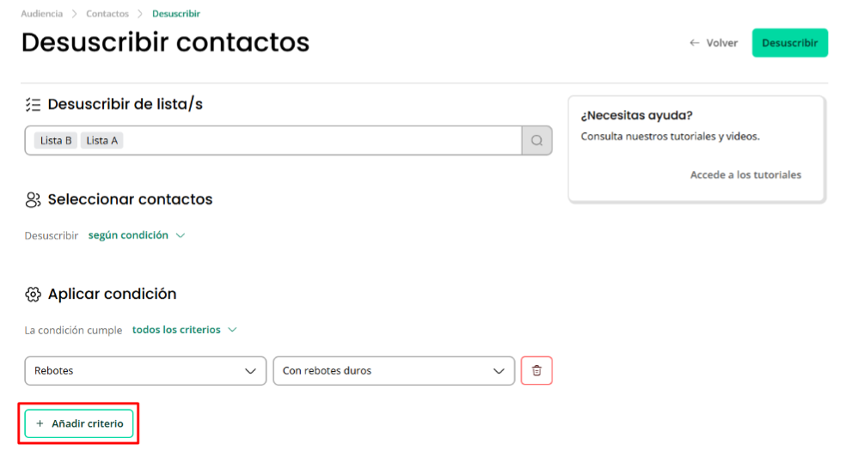This screenshot has width=858, height=456.
Task: Open the Accede a los tutoriales link
Action: pyautogui.click(x=745, y=175)
